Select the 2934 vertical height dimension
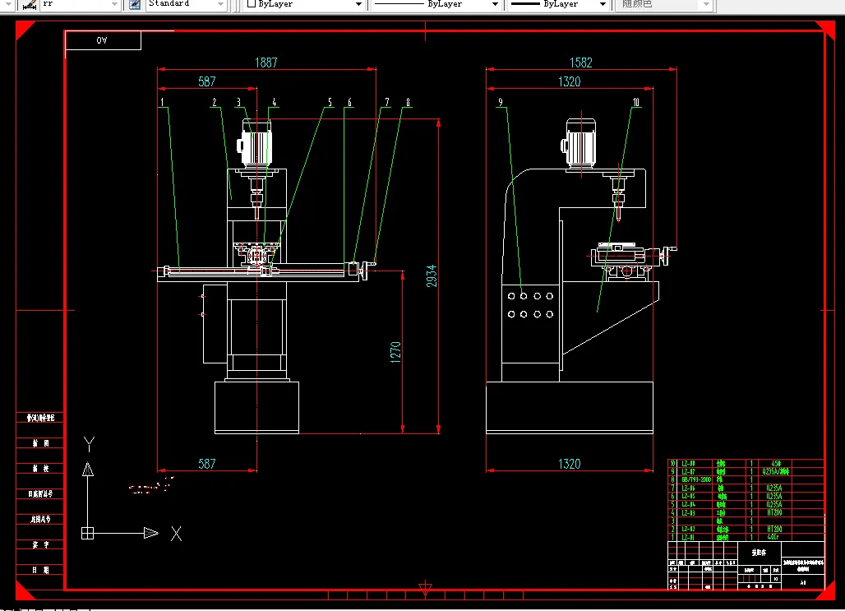The width and height of the screenshot is (845, 611). point(432,275)
